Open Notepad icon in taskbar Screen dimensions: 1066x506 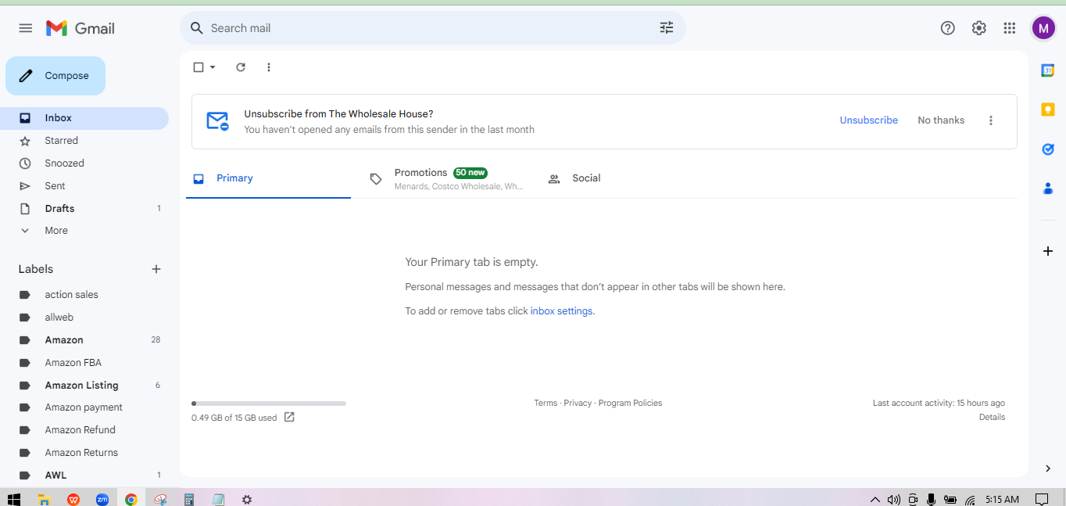(218, 499)
